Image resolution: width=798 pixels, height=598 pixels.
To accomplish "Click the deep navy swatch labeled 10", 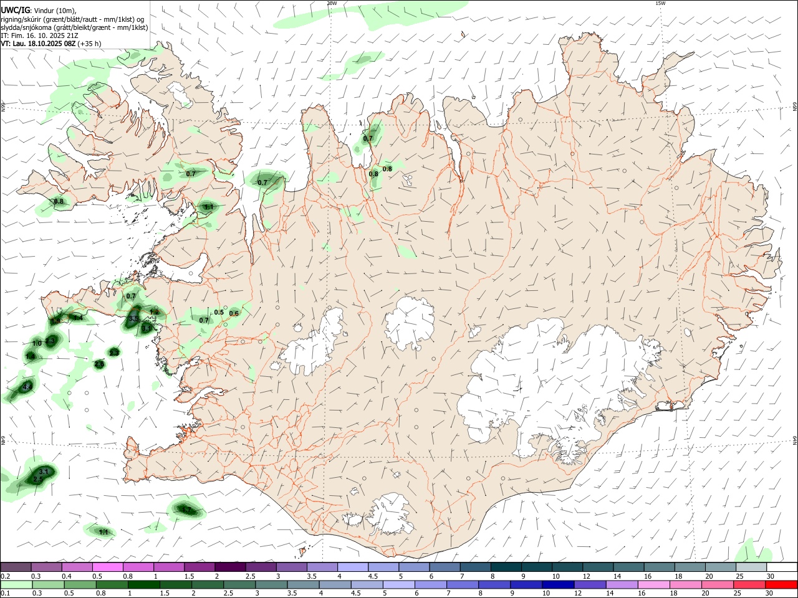I will click(558, 585).
